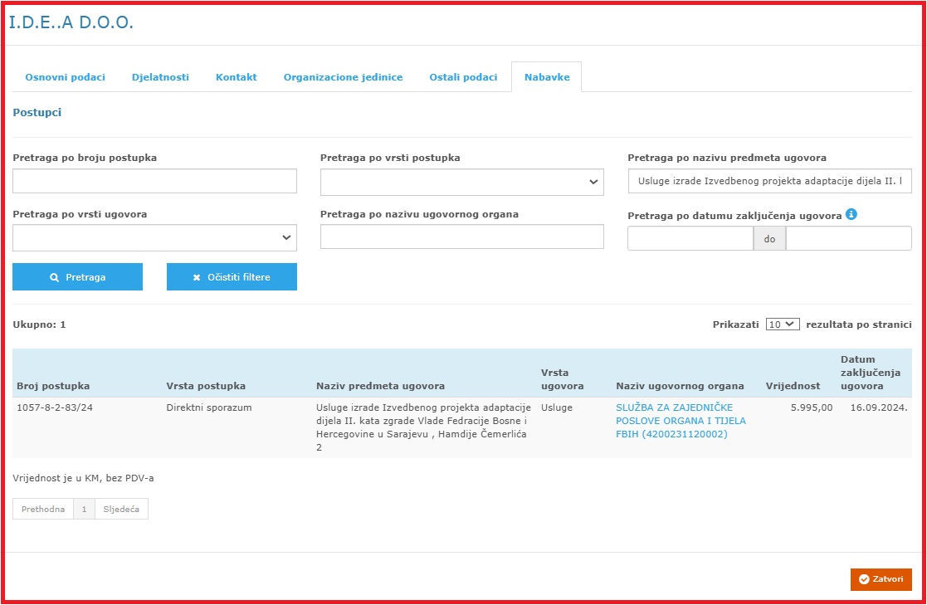Open SLUŽBA ZA ZAJEDNIČKE POSLOVE ORGANA link

[681, 421]
